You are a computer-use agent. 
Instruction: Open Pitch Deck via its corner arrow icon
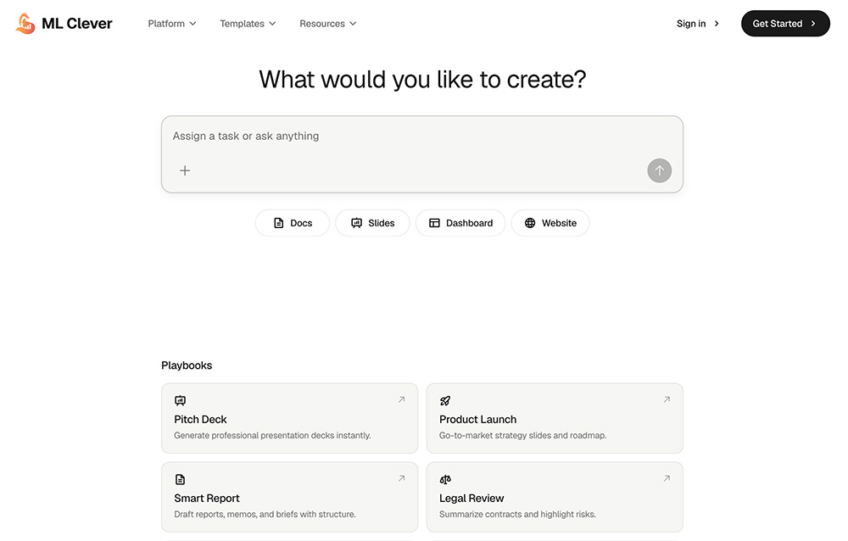point(402,399)
